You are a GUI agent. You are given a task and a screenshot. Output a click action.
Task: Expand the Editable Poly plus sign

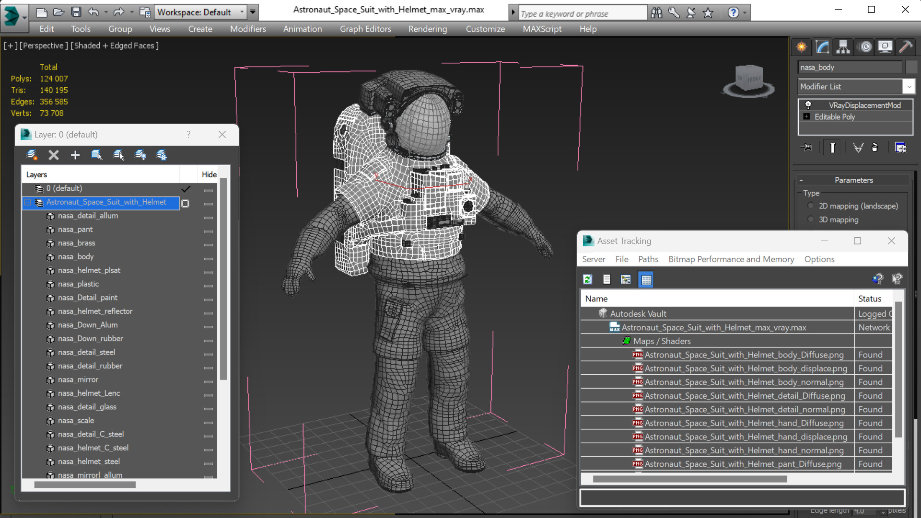click(806, 116)
